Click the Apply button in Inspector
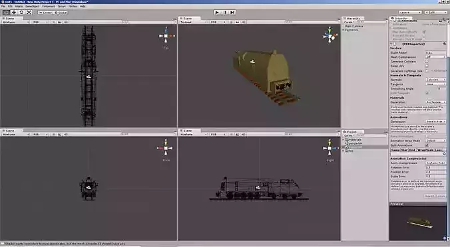This screenshot has width=450, height=247. pyautogui.click(x=441, y=196)
